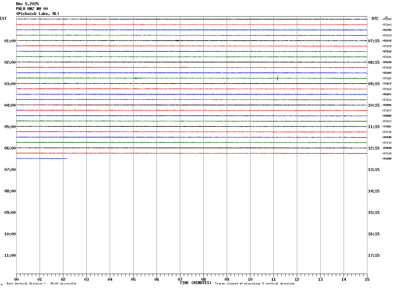Click minute 05 on the time axis

click(133, 280)
